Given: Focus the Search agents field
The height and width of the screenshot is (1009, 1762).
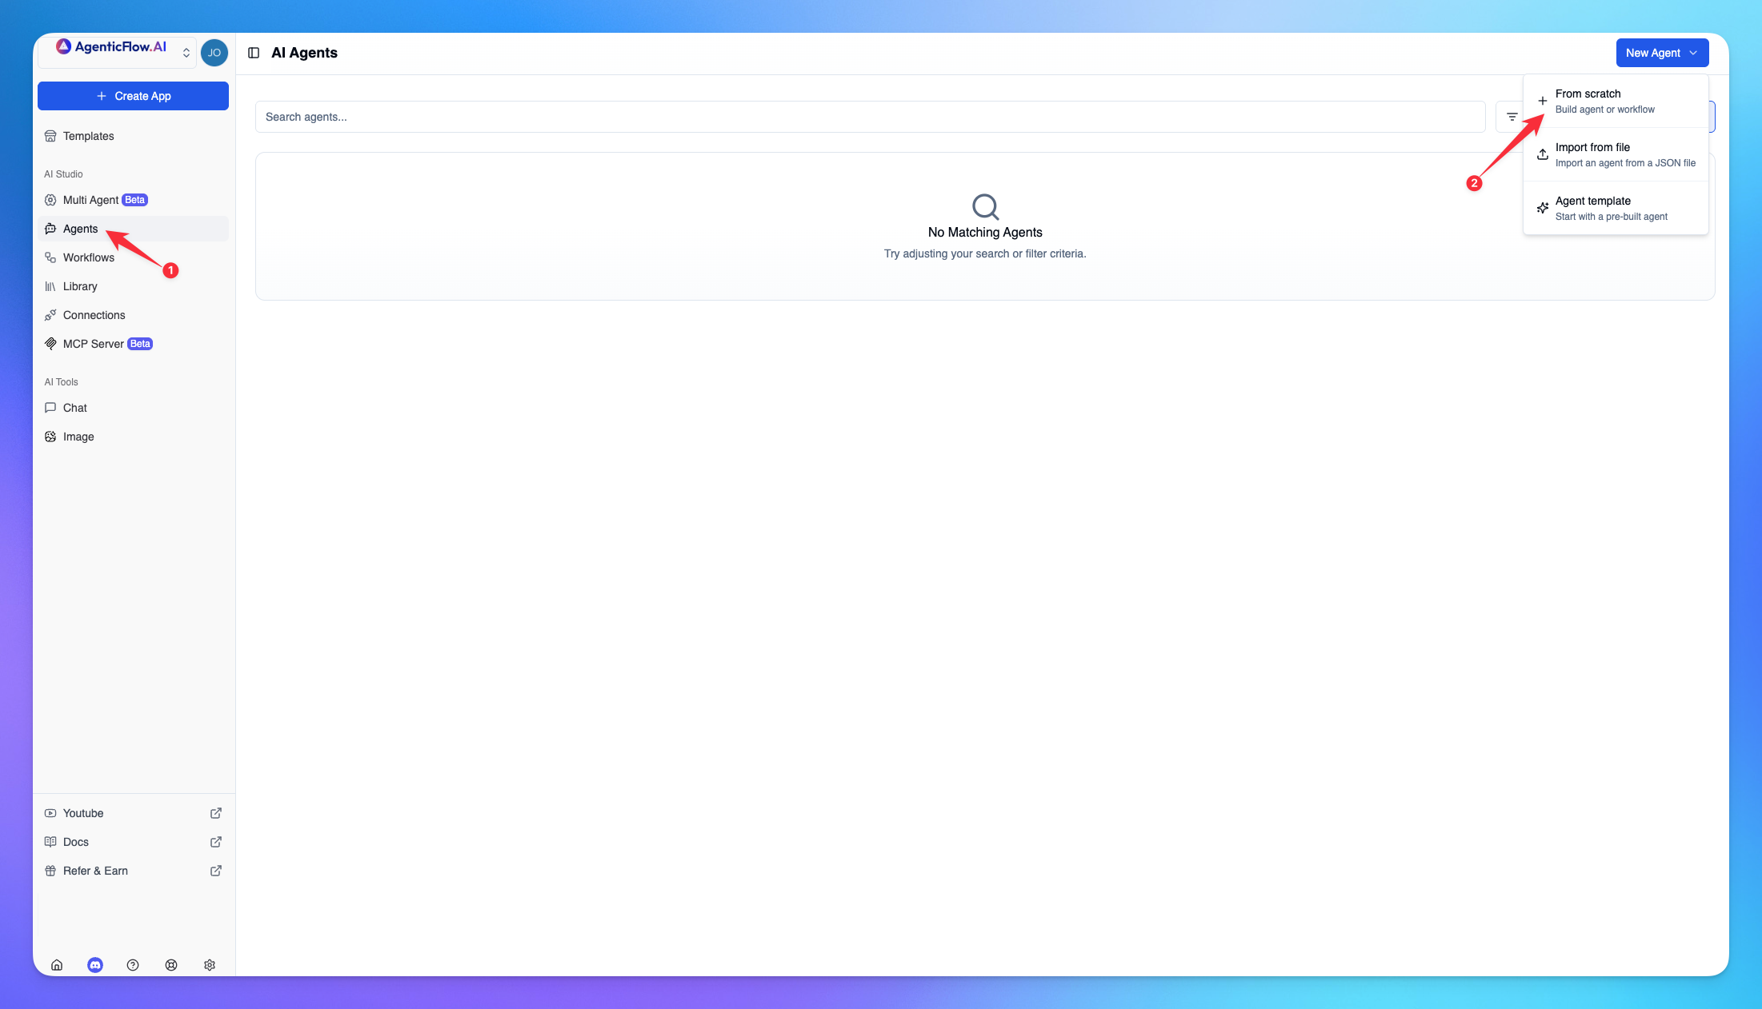Looking at the screenshot, I should pyautogui.click(x=870, y=117).
